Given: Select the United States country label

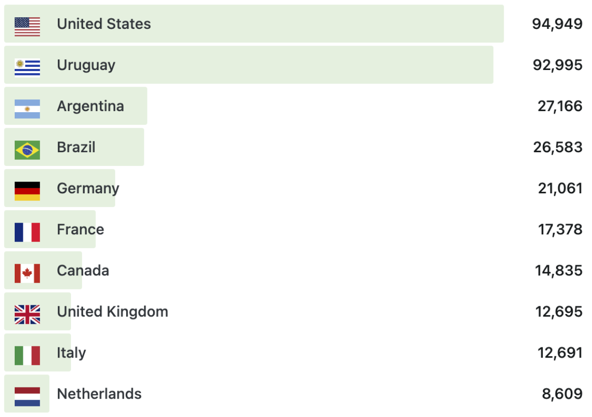Looking at the screenshot, I should (x=104, y=24).
